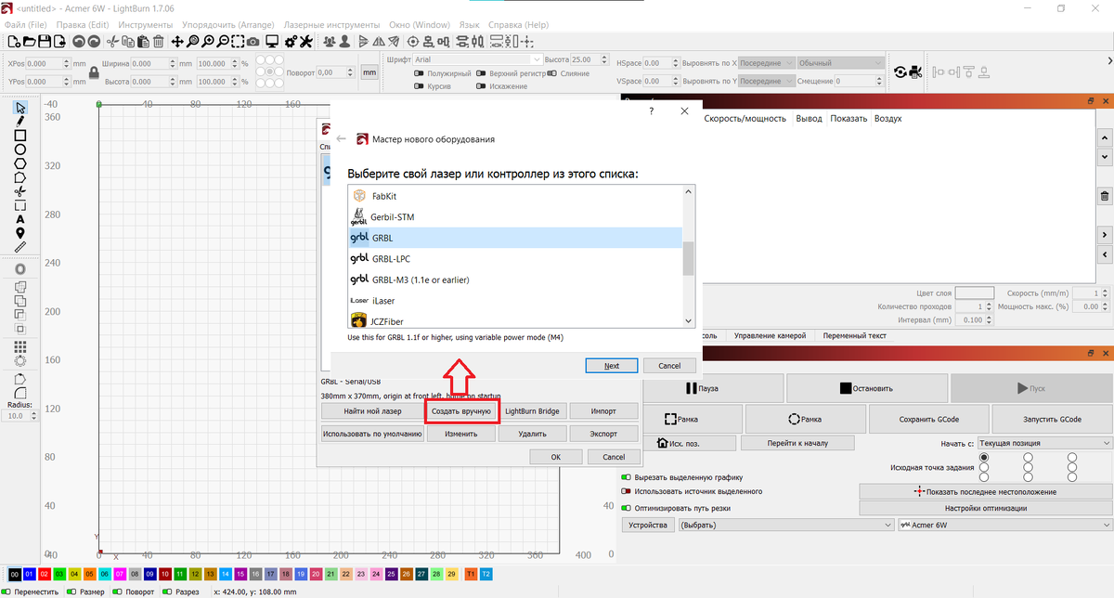Open the Шрифт Arial font dropdown

[476, 59]
